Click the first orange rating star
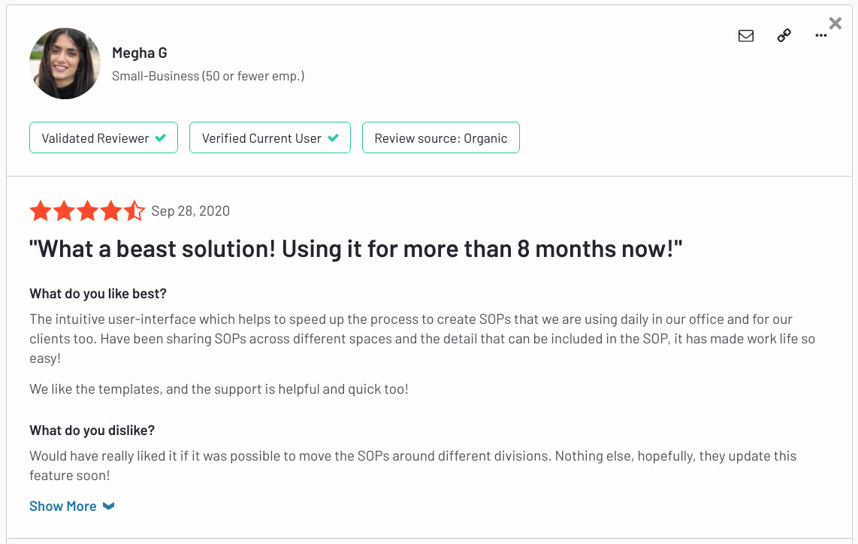The height and width of the screenshot is (544, 858). [x=41, y=210]
